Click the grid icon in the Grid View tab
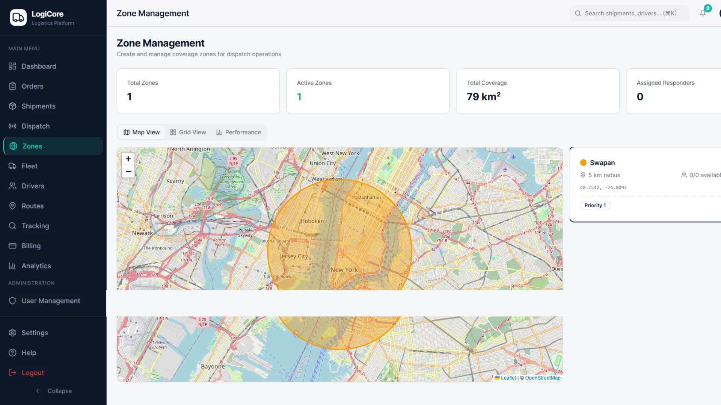 [x=173, y=132]
